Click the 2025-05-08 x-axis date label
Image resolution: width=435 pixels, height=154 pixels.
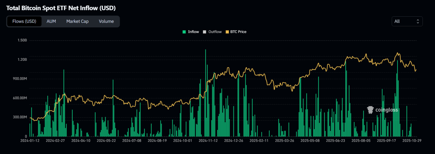click(310, 140)
